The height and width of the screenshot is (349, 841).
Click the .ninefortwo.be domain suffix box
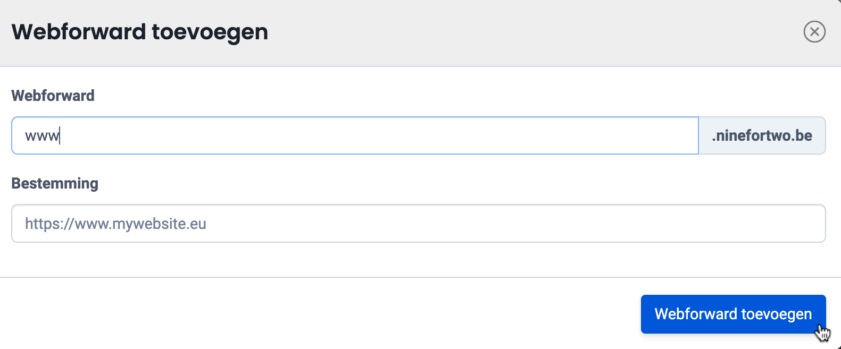pos(762,136)
